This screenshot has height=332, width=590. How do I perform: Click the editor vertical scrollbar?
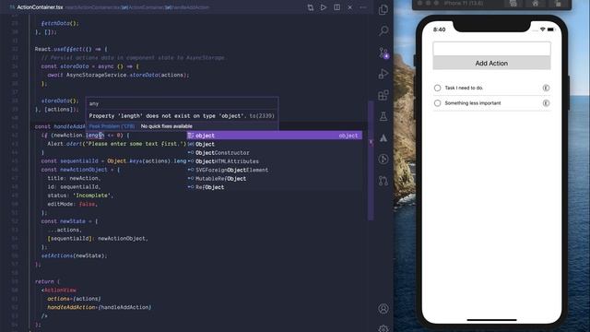pos(371,160)
